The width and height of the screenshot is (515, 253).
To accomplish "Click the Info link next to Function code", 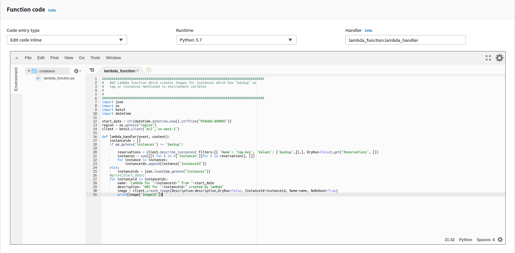I will click(52, 10).
